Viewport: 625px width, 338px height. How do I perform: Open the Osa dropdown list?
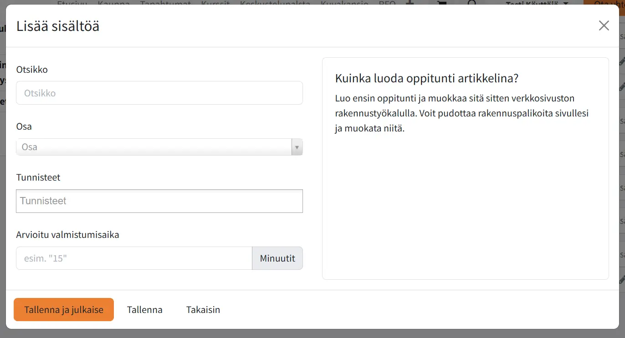coord(154,147)
